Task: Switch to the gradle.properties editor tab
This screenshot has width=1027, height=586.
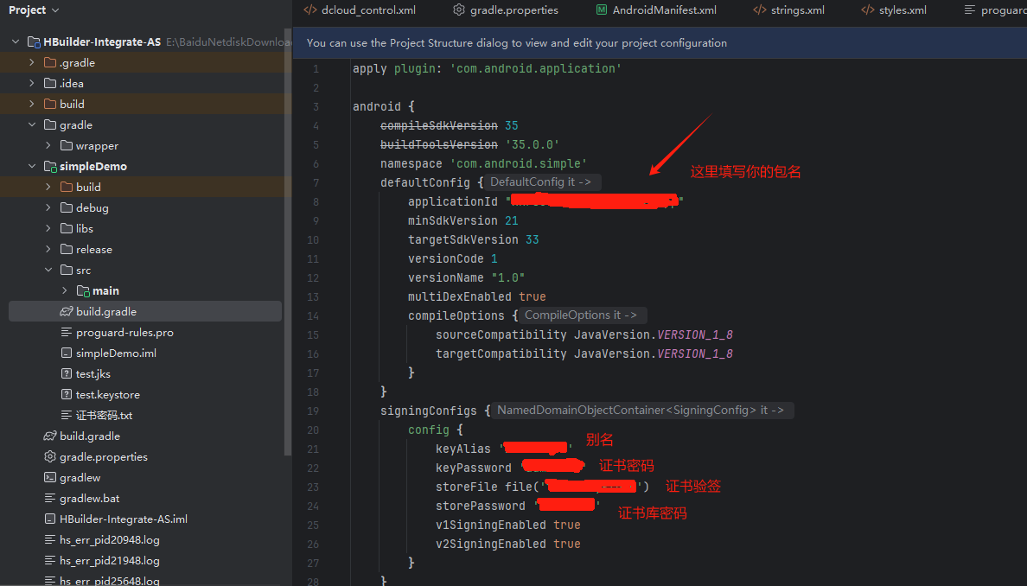Action: click(x=506, y=10)
